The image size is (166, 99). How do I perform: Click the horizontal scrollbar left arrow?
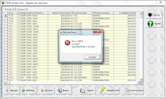pos(5,83)
